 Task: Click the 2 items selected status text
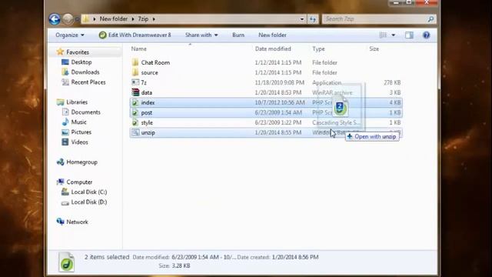(107, 257)
